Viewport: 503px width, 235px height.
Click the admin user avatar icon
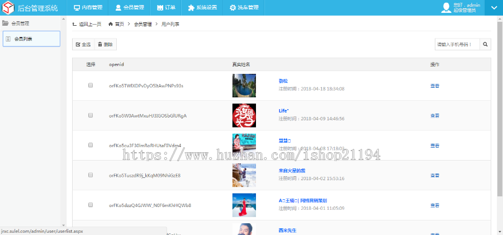point(446,8)
